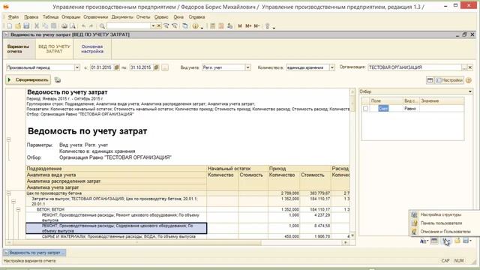This screenshot has width=480, height=270.
Task: Click the Save diskette toolbar icon
Action: pos(26,26)
